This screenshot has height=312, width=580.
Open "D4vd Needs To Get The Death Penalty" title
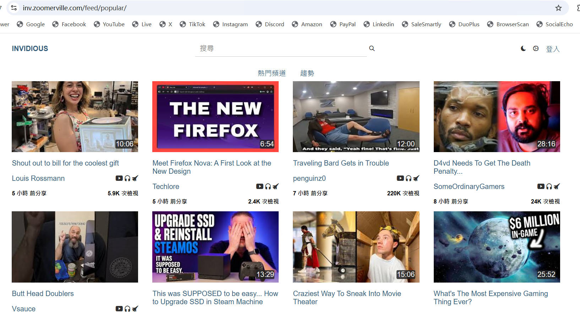482,167
